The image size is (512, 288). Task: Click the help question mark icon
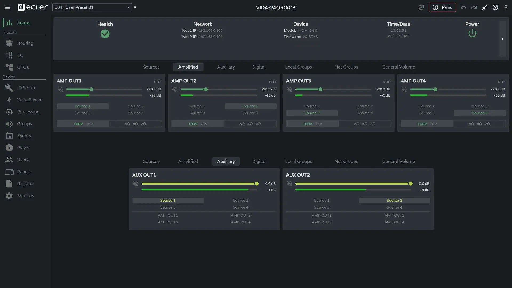point(495,7)
